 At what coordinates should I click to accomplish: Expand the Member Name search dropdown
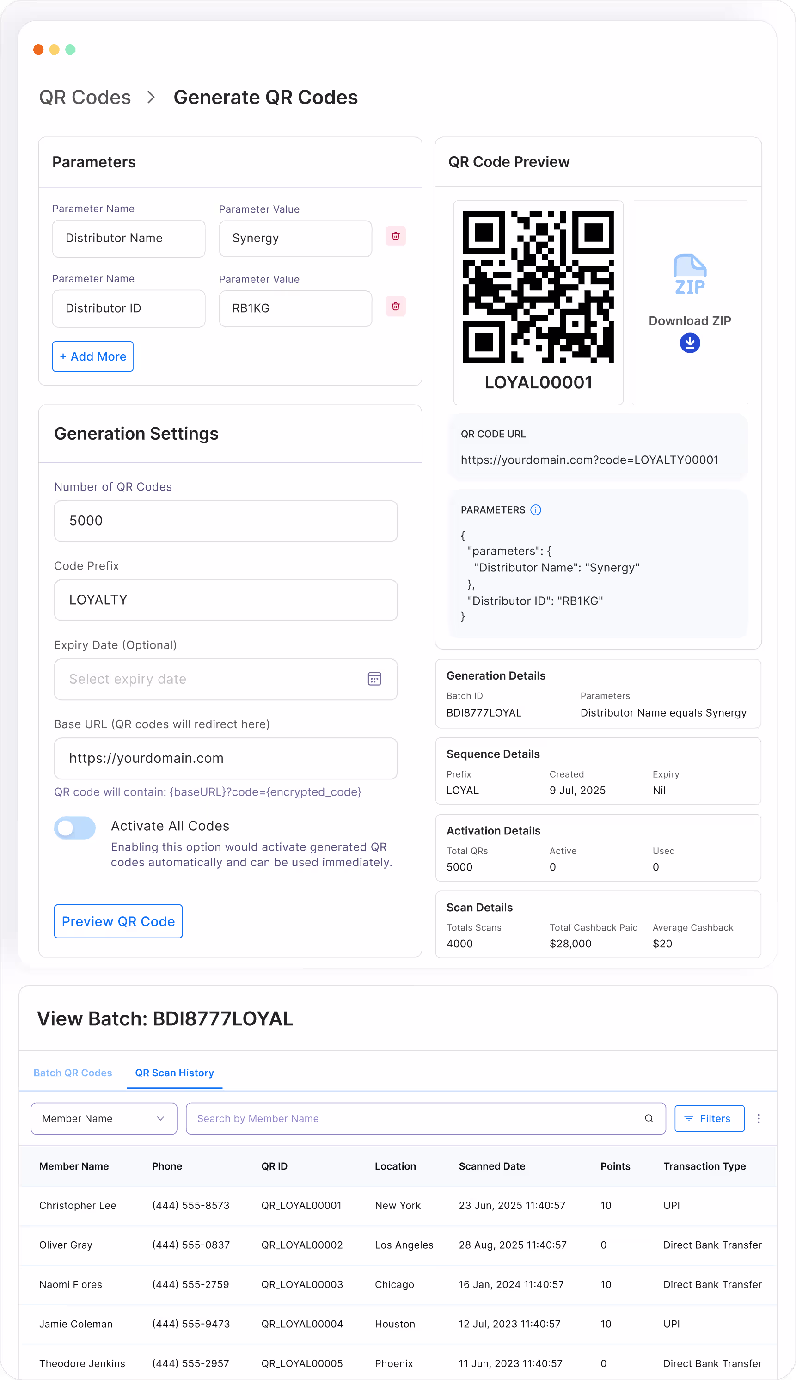[x=104, y=1118]
